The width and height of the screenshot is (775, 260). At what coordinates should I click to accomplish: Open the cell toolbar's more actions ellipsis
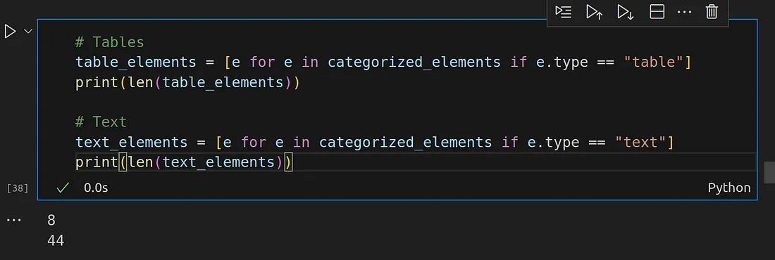684,12
